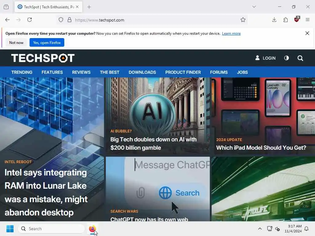Click Yes, open Firefox button
This screenshot has width=315, height=236.
pos(47,42)
